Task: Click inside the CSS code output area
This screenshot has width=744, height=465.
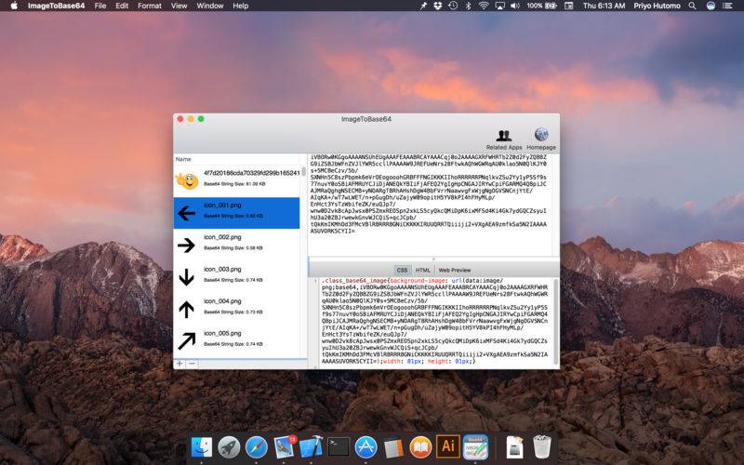Action: [x=435, y=322]
